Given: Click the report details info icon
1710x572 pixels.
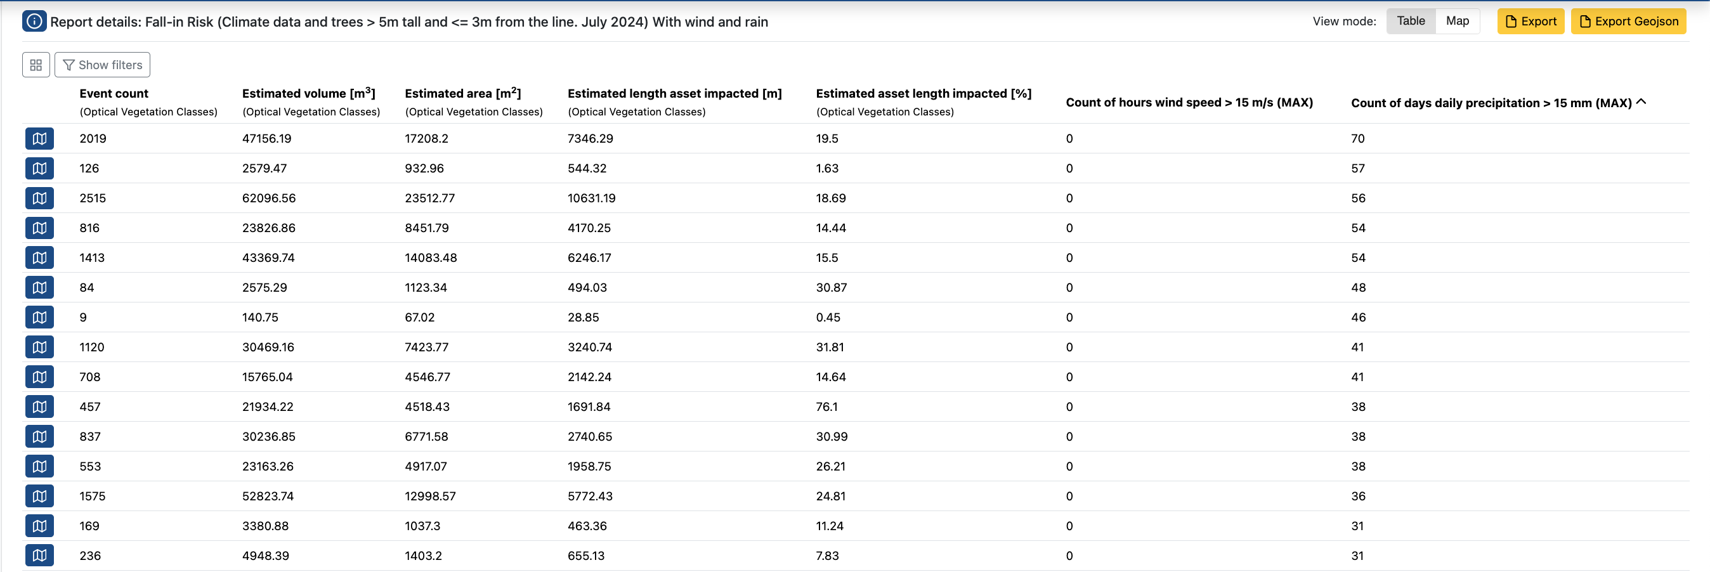Looking at the screenshot, I should coord(34,21).
